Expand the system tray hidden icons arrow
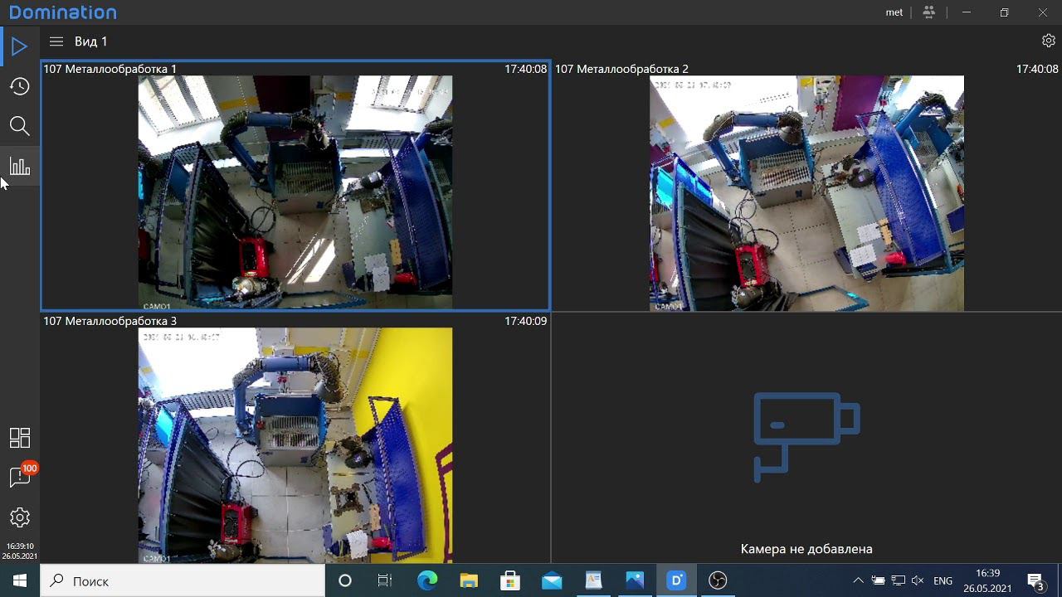This screenshot has height=597, width=1062. (858, 580)
